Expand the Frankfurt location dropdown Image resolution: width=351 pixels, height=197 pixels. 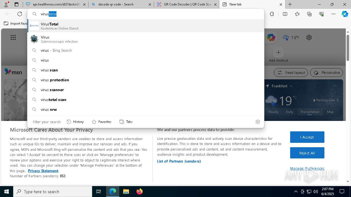pos(291,86)
